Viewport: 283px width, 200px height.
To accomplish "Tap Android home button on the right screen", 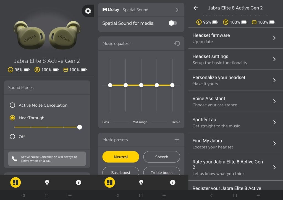I will coord(235,195).
